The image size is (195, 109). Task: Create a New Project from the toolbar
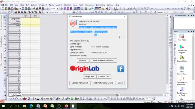pyautogui.click(x=3, y=8)
